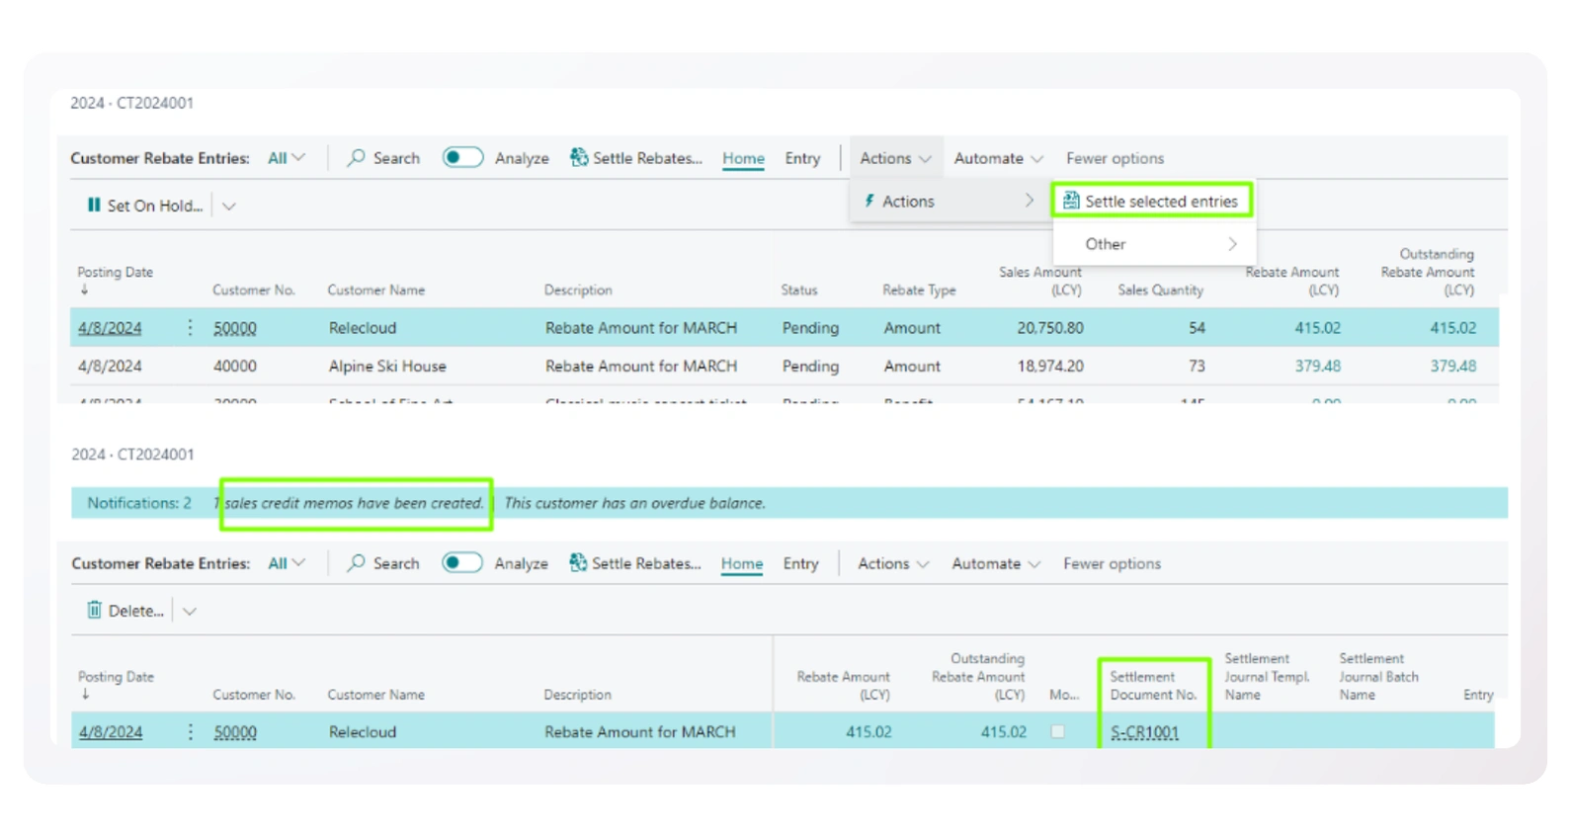Click Alpine Ski House customer name cell
The height and width of the screenshot is (837, 1571).
[x=387, y=366]
